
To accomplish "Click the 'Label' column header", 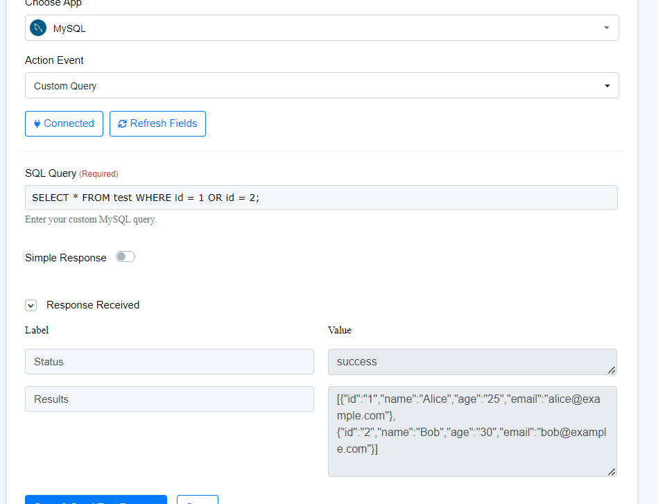I will (x=37, y=330).
